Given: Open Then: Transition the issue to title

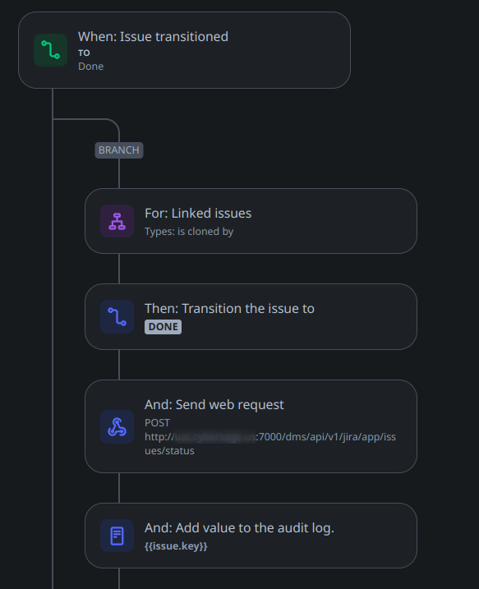Looking at the screenshot, I should click(229, 308).
